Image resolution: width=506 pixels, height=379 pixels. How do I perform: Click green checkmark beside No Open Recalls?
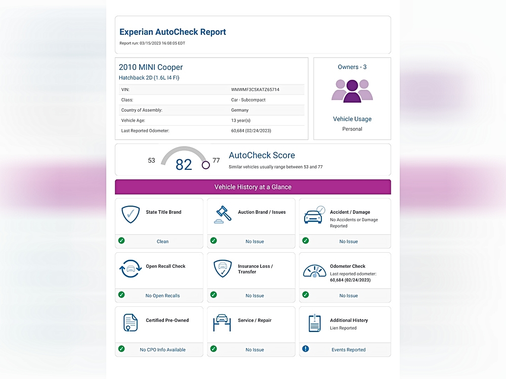click(x=121, y=295)
